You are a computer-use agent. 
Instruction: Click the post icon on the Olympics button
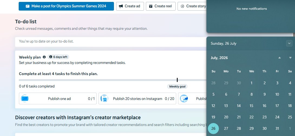point(27,6)
